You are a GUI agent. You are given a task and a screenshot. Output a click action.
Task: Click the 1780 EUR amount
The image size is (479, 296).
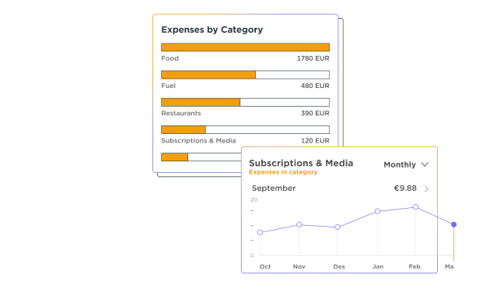[x=313, y=58]
